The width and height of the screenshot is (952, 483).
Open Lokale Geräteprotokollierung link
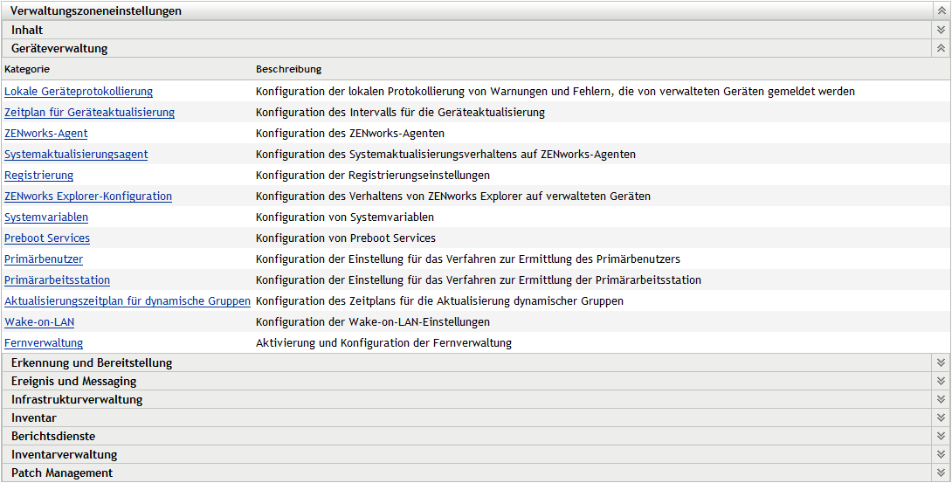pyautogui.click(x=79, y=92)
